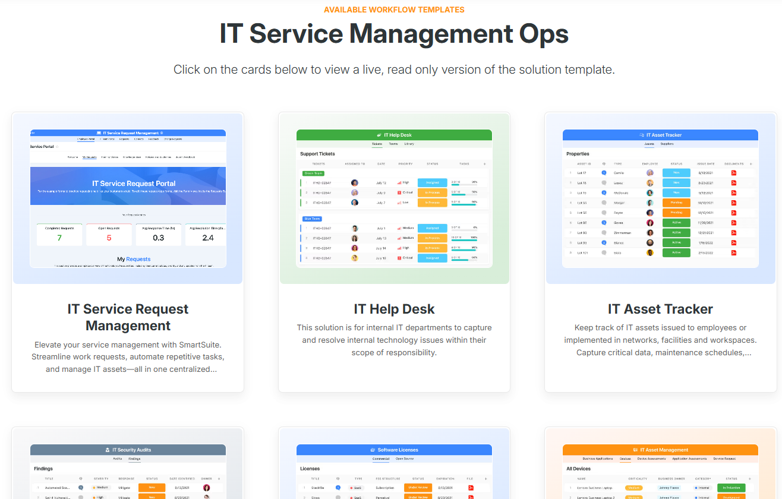The image size is (782, 499).
Task: Select the Open Requests tile showing 5
Action: click(x=109, y=235)
